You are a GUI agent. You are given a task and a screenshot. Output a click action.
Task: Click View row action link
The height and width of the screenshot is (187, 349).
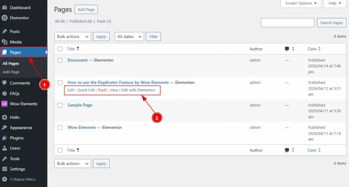114,90
